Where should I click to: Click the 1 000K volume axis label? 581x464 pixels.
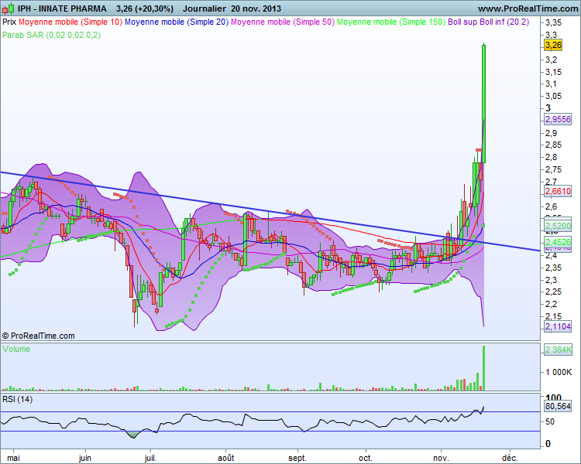coord(559,372)
